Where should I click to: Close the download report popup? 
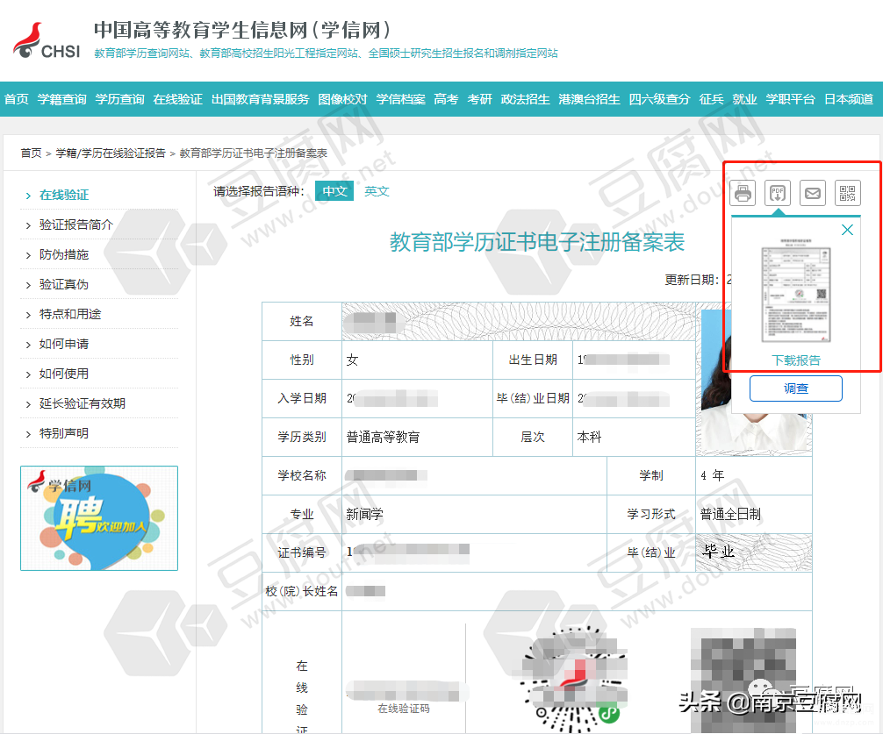coord(847,230)
